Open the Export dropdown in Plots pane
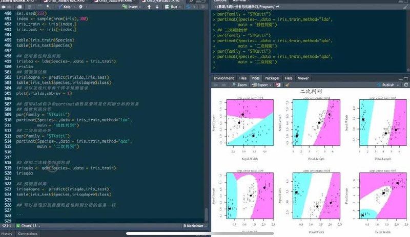The image size is (410, 237). (x=262, y=85)
